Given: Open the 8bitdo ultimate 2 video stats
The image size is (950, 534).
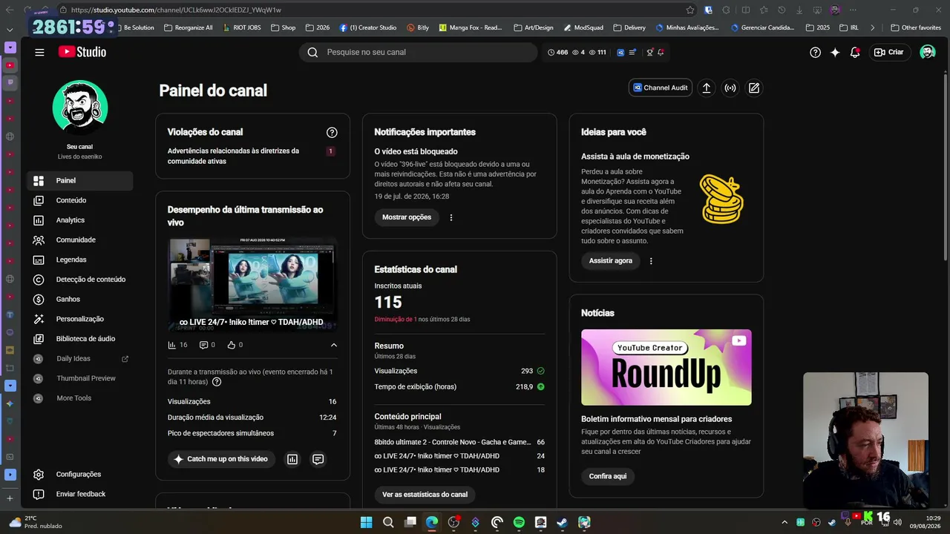Looking at the screenshot, I should tap(459, 442).
